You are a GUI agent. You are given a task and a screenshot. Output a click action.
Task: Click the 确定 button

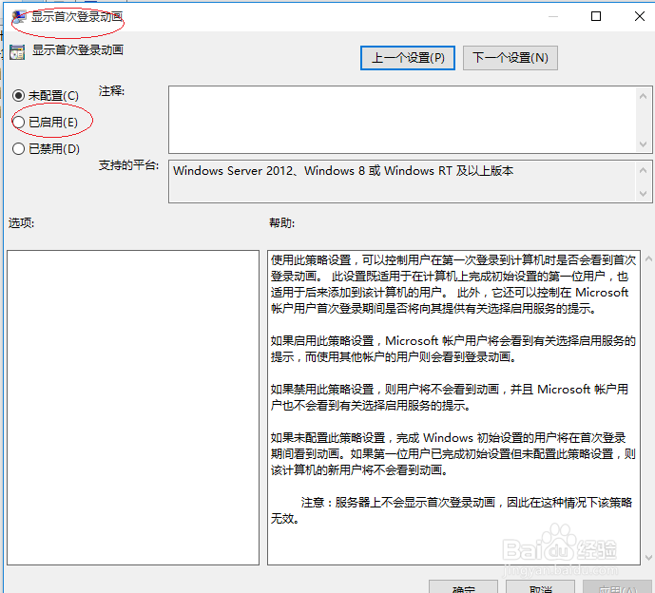tap(463, 588)
